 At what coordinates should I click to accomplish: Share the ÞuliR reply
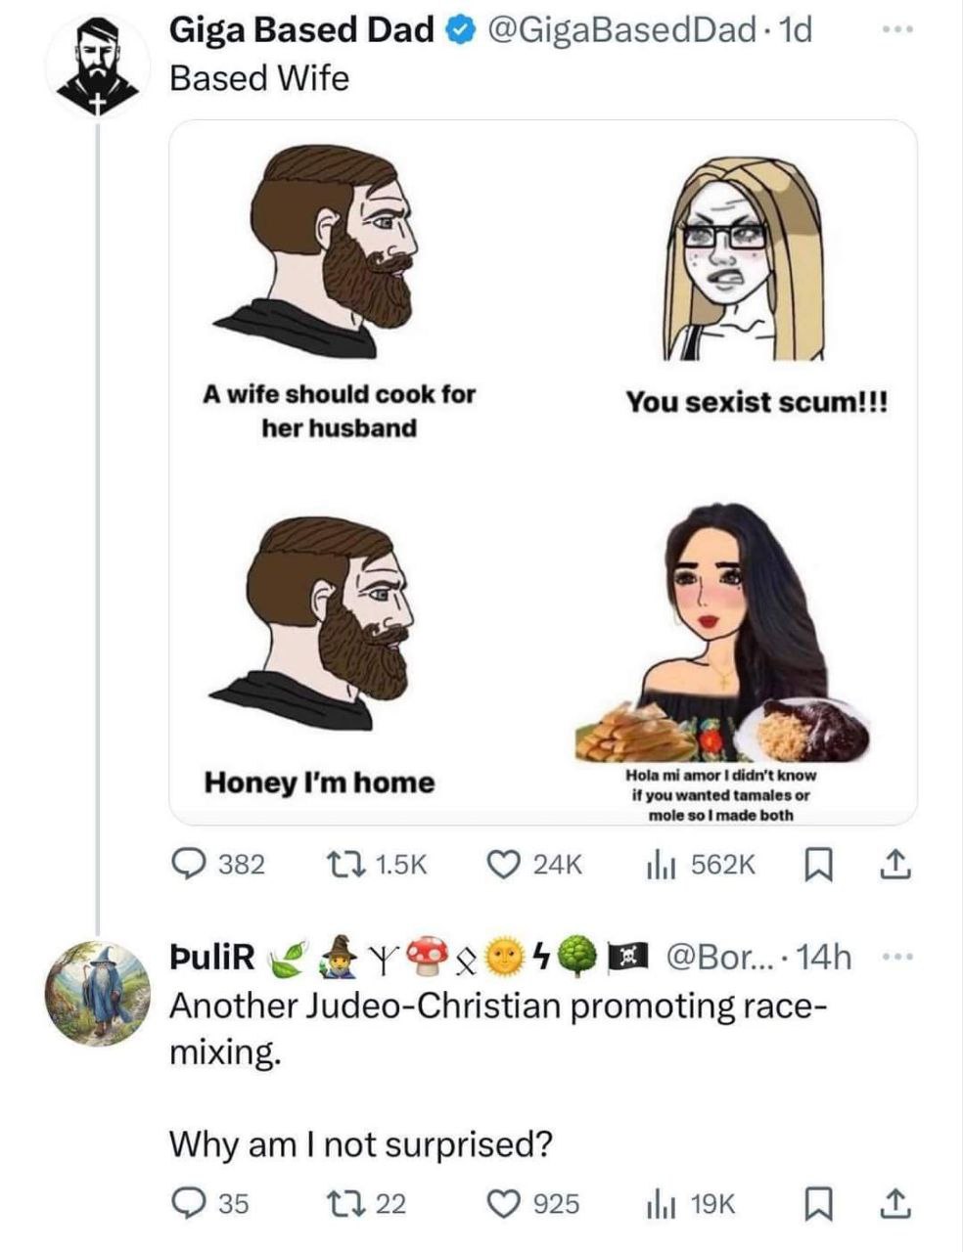pyautogui.click(x=893, y=1203)
